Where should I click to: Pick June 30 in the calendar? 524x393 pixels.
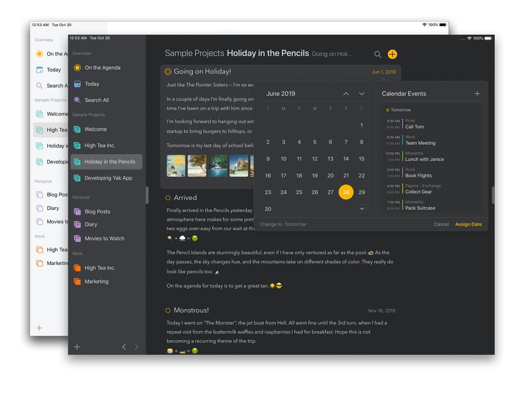click(268, 209)
